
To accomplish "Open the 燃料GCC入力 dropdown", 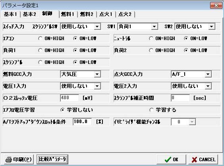I will (x=81, y=74).
